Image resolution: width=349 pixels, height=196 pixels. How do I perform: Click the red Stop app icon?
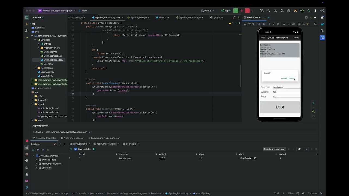point(247,11)
